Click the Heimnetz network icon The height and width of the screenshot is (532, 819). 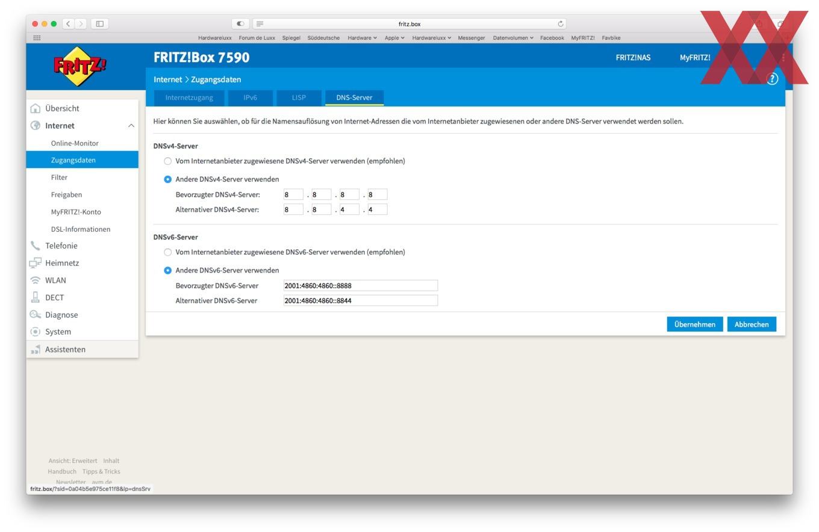click(36, 263)
